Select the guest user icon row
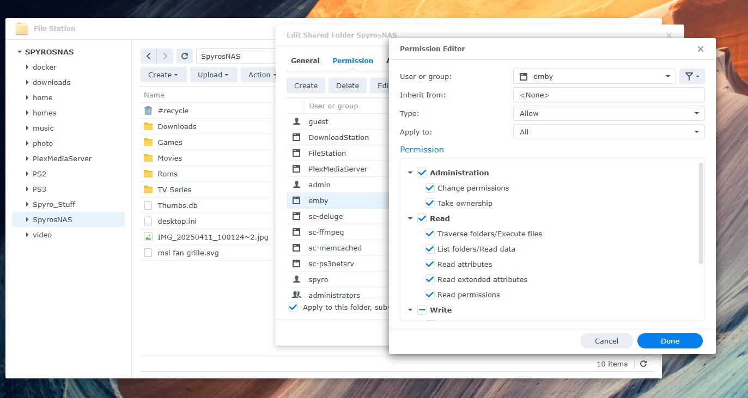748x398 pixels. [x=296, y=121]
